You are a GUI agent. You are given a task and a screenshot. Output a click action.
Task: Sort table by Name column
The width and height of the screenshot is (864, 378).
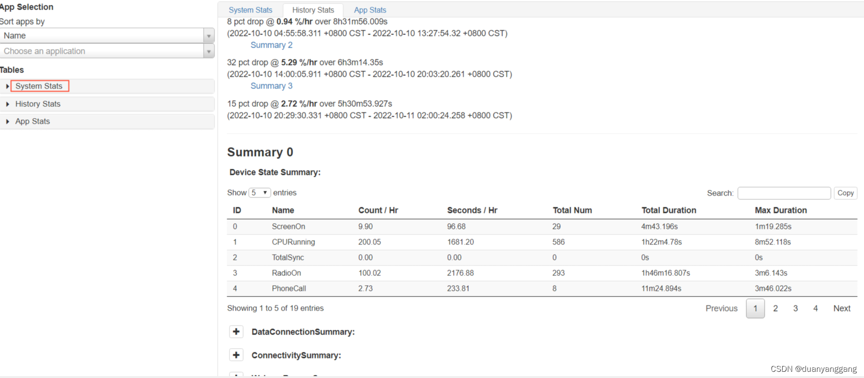[x=283, y=210]
